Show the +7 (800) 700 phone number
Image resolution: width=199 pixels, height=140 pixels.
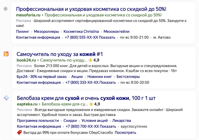tap(91, 127)
